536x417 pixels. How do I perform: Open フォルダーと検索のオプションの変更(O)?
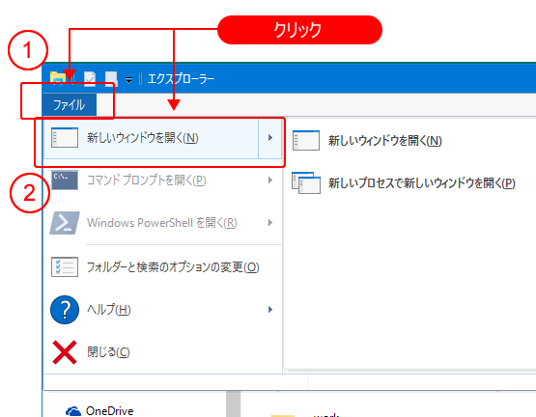pyautogui.click(x=162, y=267)
